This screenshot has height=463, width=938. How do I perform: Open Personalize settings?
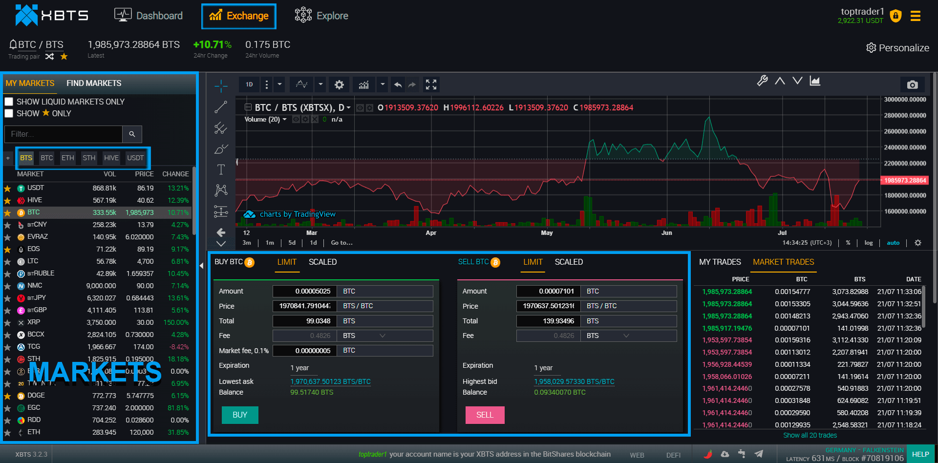click(x=897, y=48)
